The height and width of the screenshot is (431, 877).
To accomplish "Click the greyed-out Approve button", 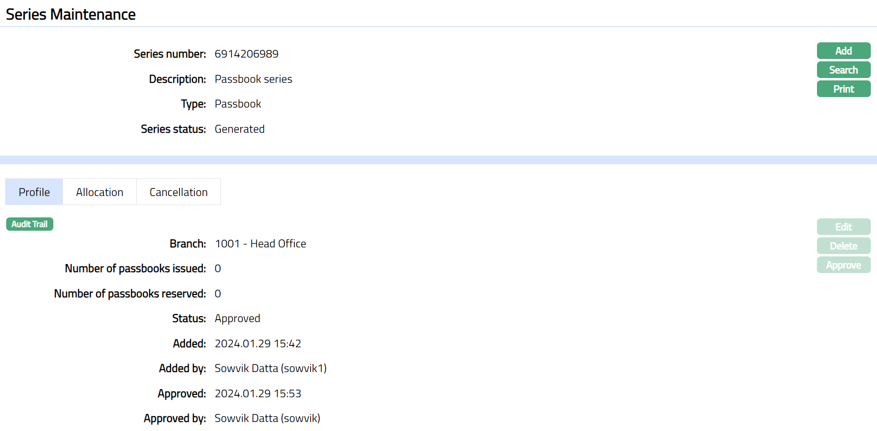I will pos(843,265).
